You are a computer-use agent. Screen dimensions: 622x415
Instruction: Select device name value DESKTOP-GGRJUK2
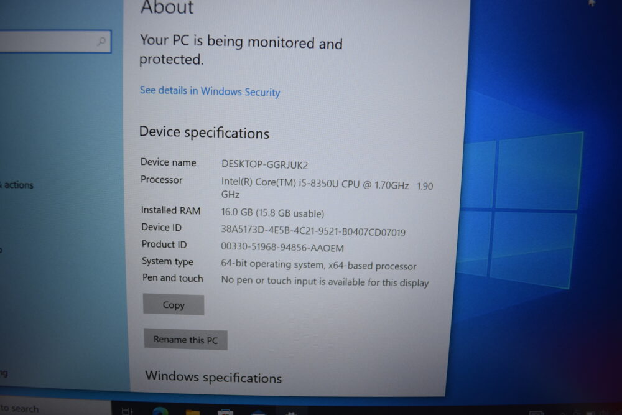coord(264,164)
